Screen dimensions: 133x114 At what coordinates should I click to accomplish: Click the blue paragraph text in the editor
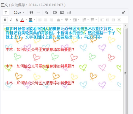pos(60,33)
